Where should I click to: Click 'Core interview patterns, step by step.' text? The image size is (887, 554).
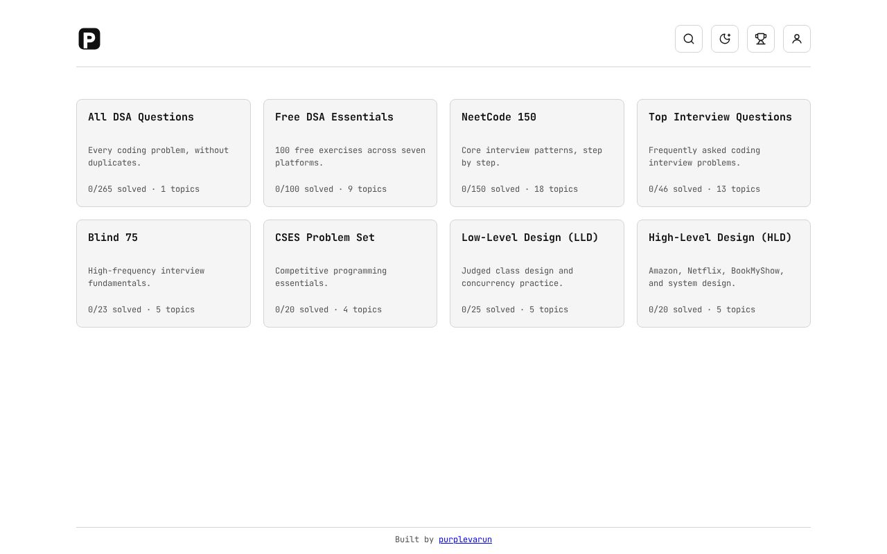pyautogui.click(x=532, y=157)
